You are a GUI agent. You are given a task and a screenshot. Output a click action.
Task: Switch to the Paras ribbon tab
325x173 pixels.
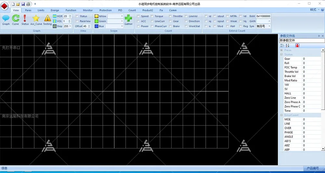point(28,10)
